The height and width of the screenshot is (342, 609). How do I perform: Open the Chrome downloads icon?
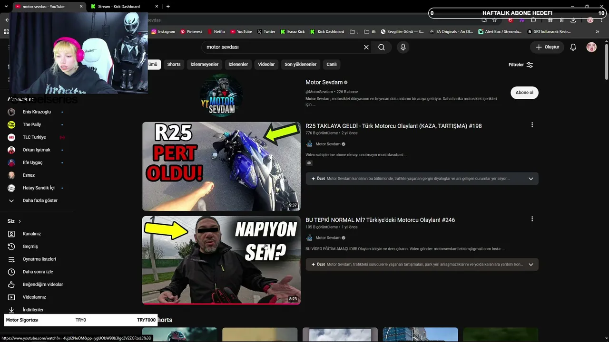(573, 20)
